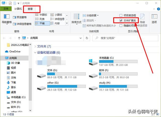Open Customize Quick Access Toolbar dropdown

(18, 3)
